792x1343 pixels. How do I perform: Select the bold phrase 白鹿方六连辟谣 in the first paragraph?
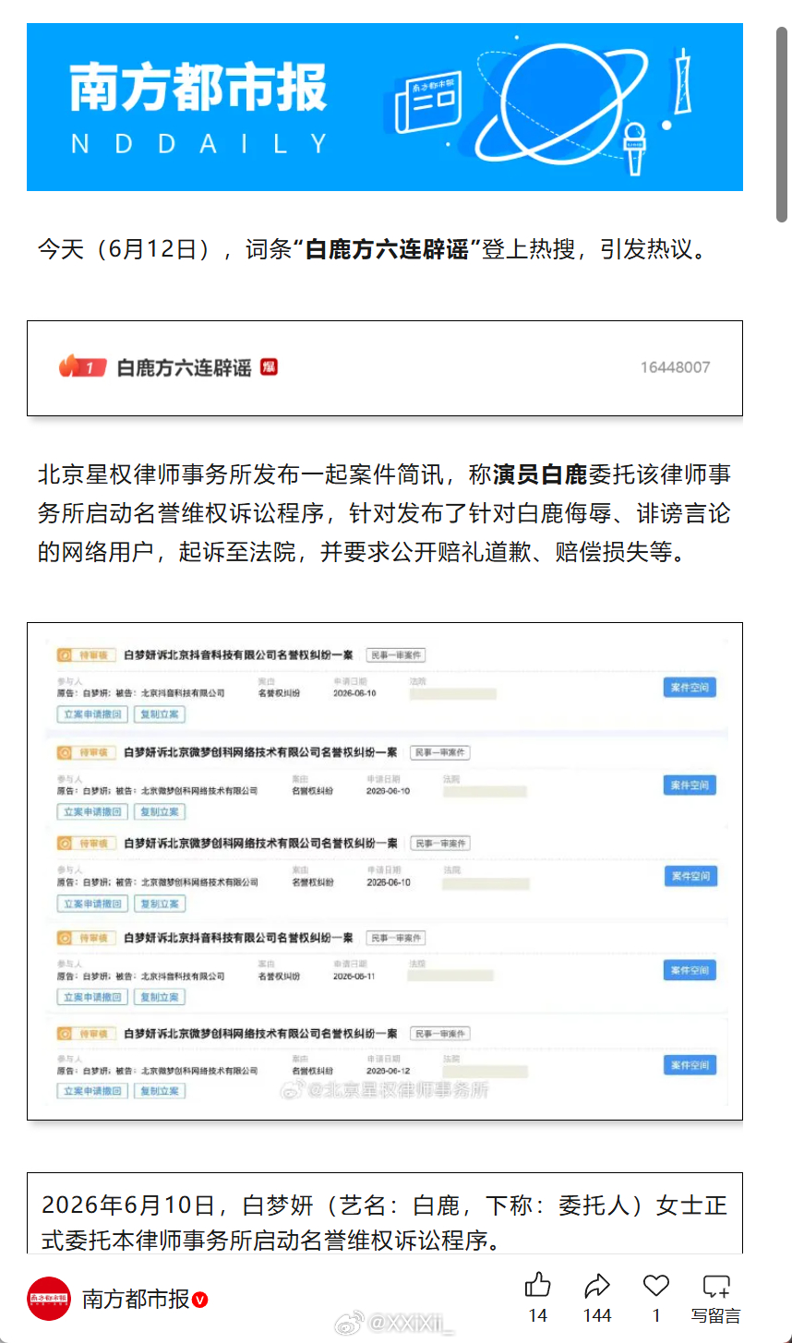coord(387,249)
